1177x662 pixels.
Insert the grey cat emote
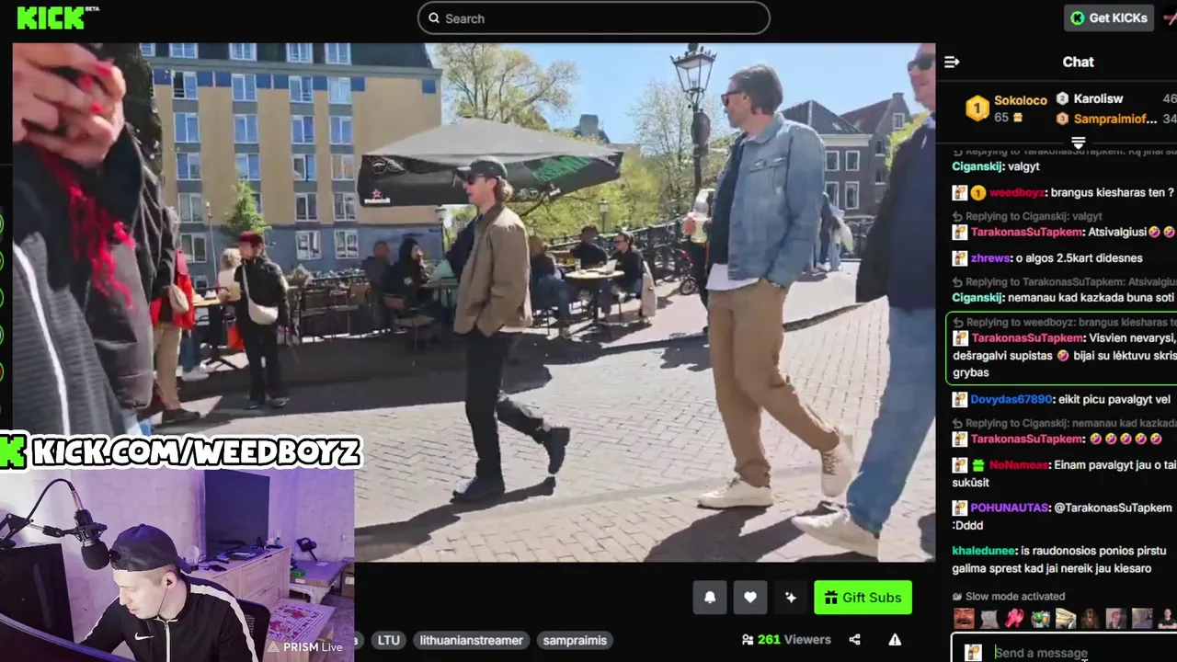(989, 619)
